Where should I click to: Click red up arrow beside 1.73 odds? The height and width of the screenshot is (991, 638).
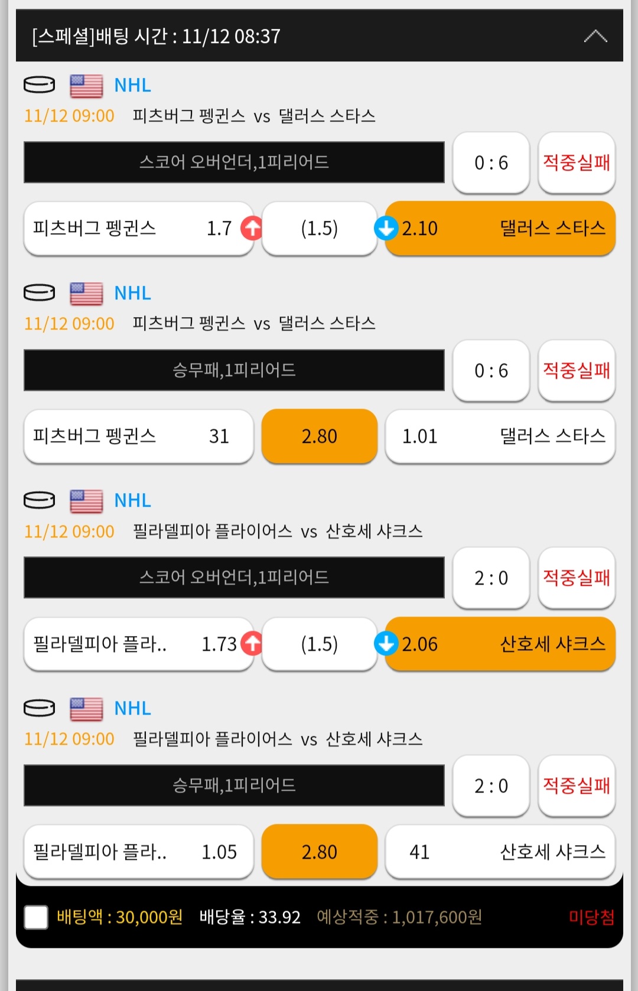pyautogui.click(x=252, y=643)
